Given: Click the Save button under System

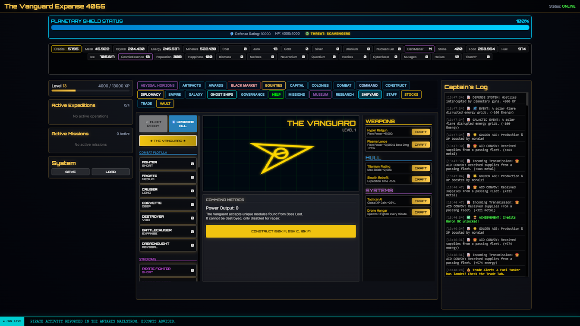Looking at the screenshot, I should coord(70,172).
